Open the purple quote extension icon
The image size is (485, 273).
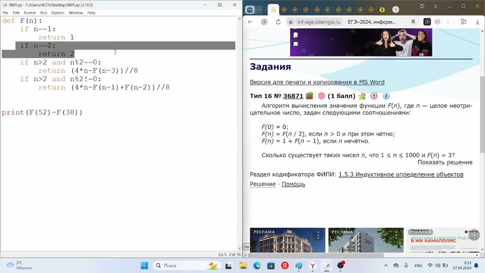coord(438,22)
